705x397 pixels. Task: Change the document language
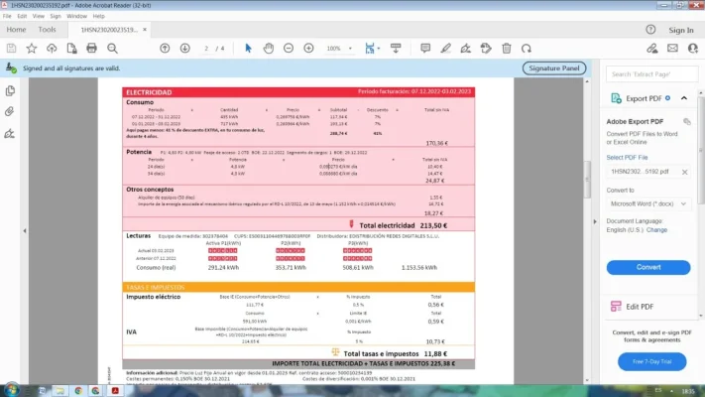[656, 230]
